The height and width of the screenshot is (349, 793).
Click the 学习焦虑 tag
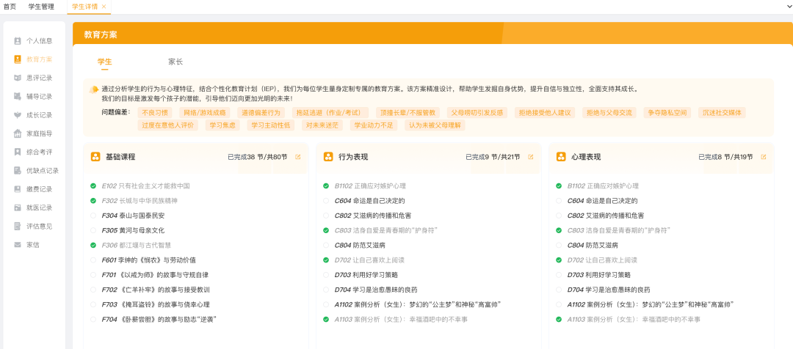point(223,125)
